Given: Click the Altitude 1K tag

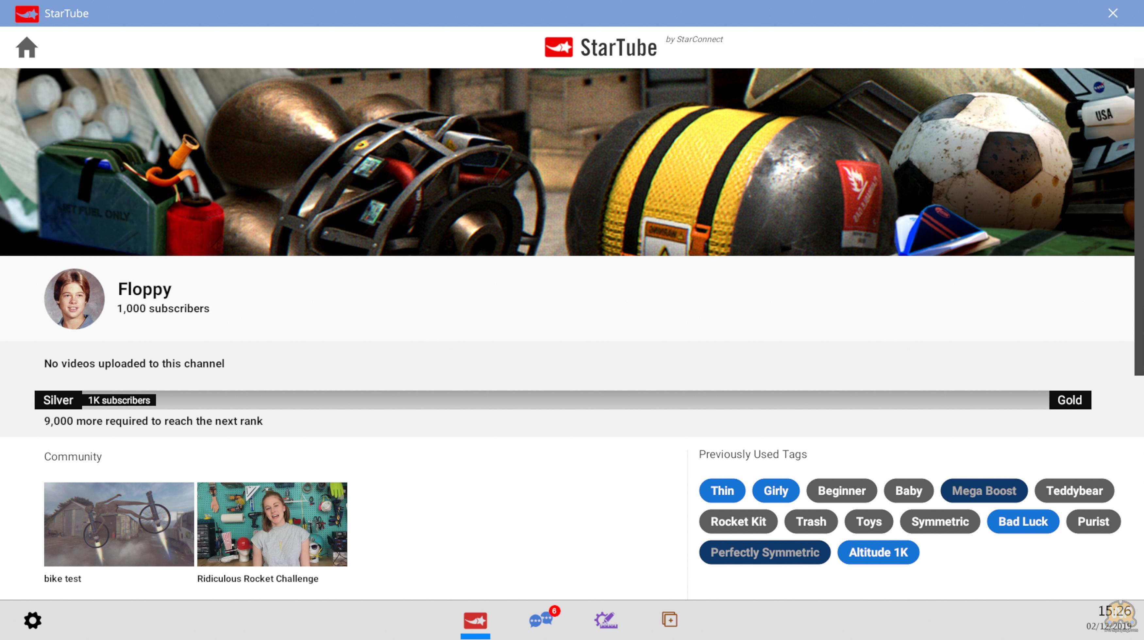Looking at the screenshot, I should (x=878, y=552).
